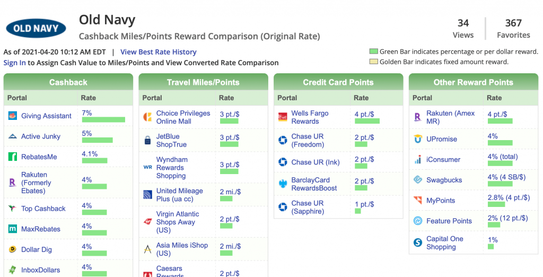Click the iConsumer bar chart icon

[418, 160]
